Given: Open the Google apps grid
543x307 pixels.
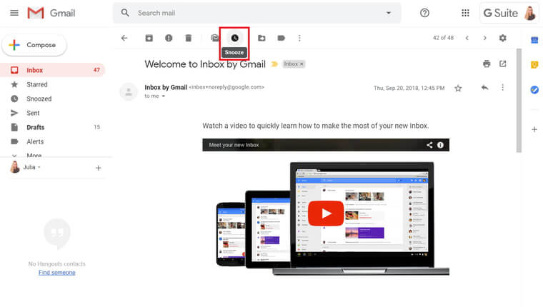Looking at the screenshot, I should point(465,13).
